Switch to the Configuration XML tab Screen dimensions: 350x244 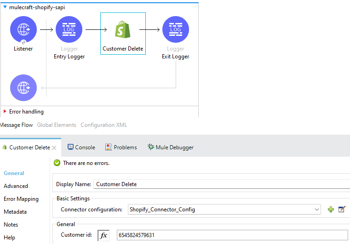(x=104, y=125)
